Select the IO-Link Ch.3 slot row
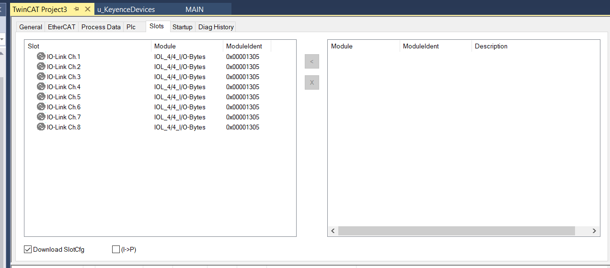610x268 pixels. pyautogui.click(x=149, y=77)
